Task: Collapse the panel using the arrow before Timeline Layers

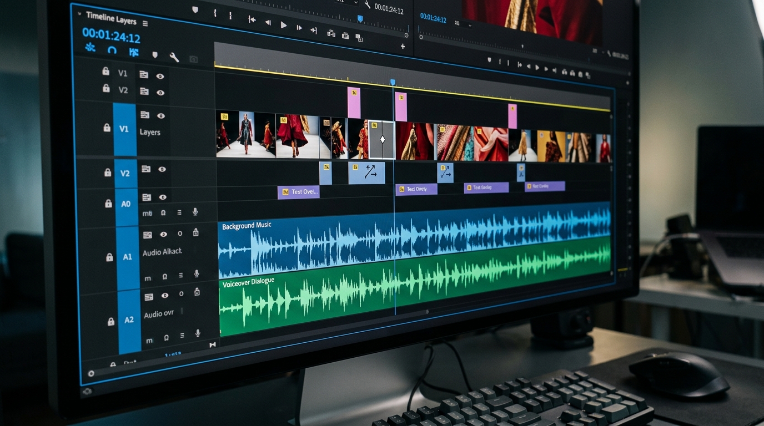Action: (79, 13)
